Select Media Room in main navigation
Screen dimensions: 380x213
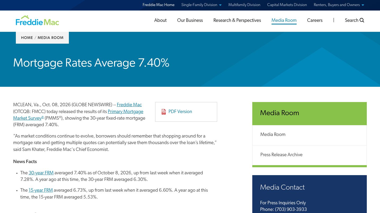[x=284, y=20]
